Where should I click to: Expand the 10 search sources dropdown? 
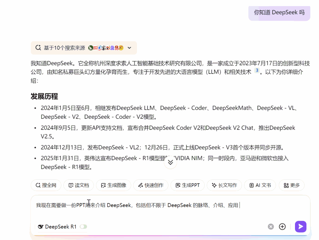click(x=129, y=48)
